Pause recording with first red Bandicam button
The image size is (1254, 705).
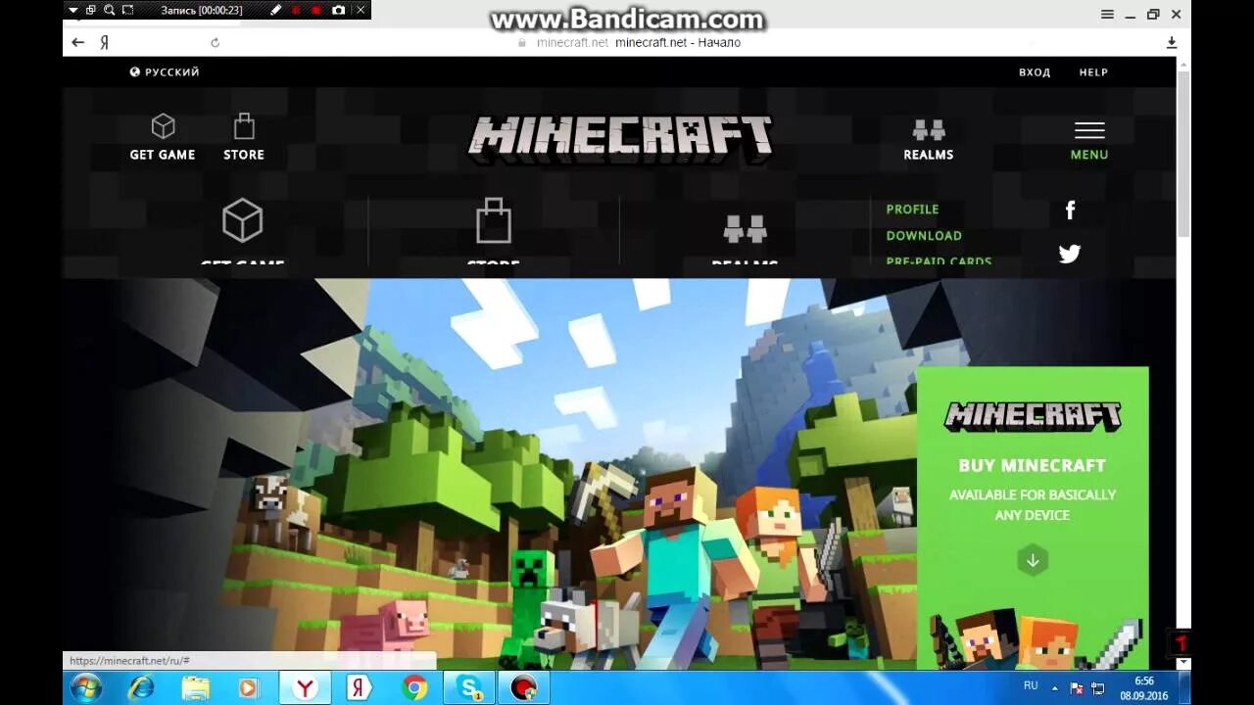pyautogui.click(x=296, y=10)
